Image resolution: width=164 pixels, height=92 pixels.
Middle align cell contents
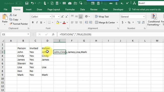(76, 16)
